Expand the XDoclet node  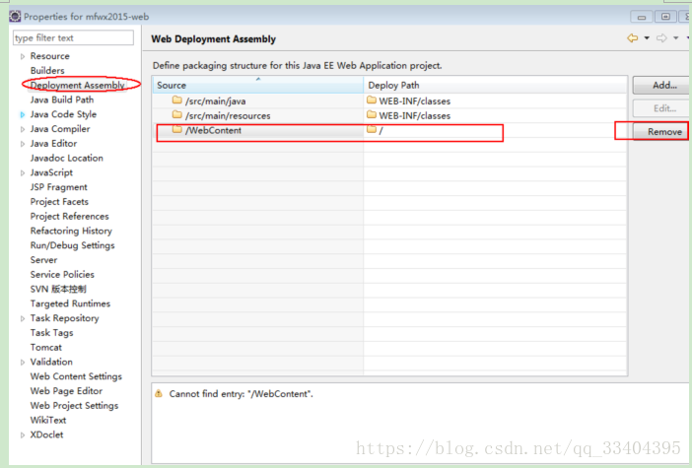[x=23, y=435]
